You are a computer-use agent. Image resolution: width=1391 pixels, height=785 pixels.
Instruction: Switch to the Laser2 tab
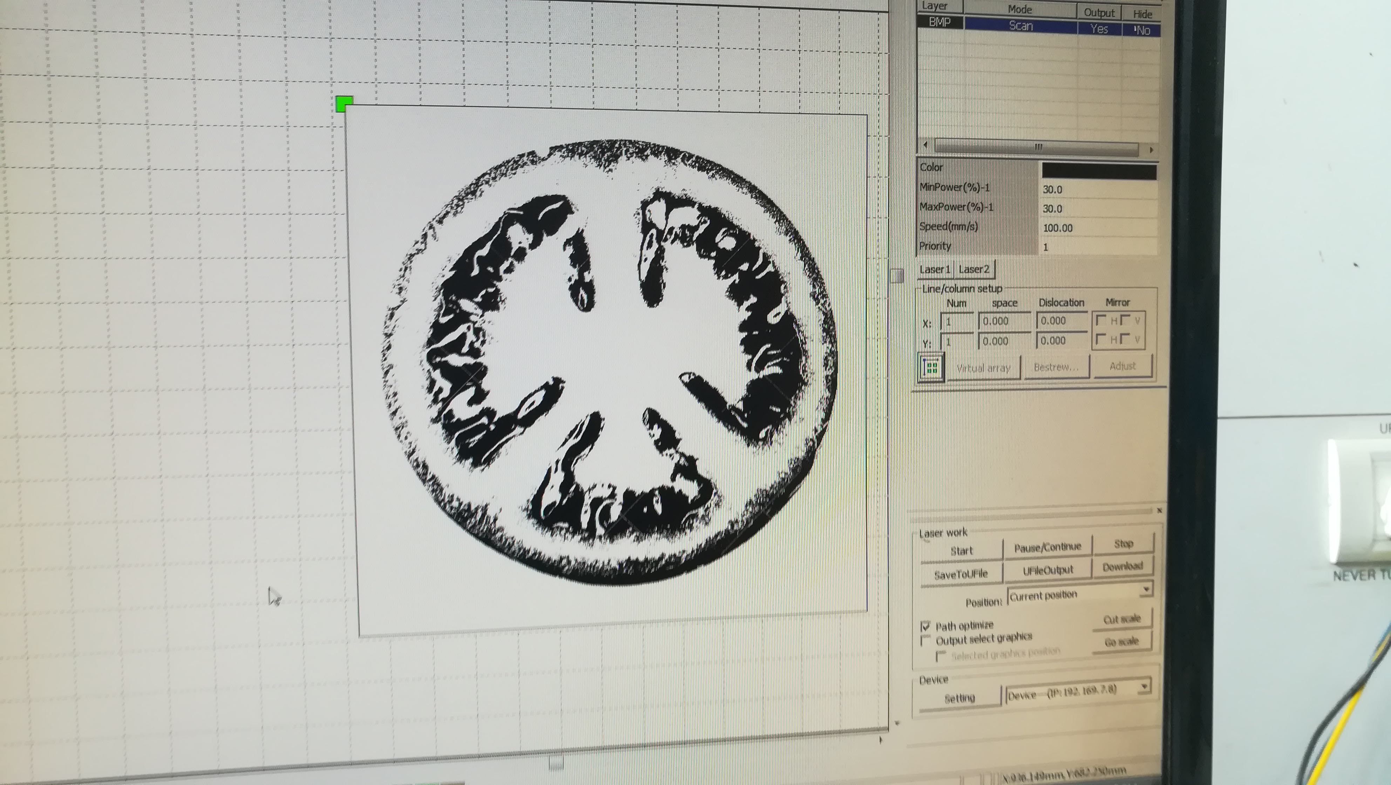(973, 269)
